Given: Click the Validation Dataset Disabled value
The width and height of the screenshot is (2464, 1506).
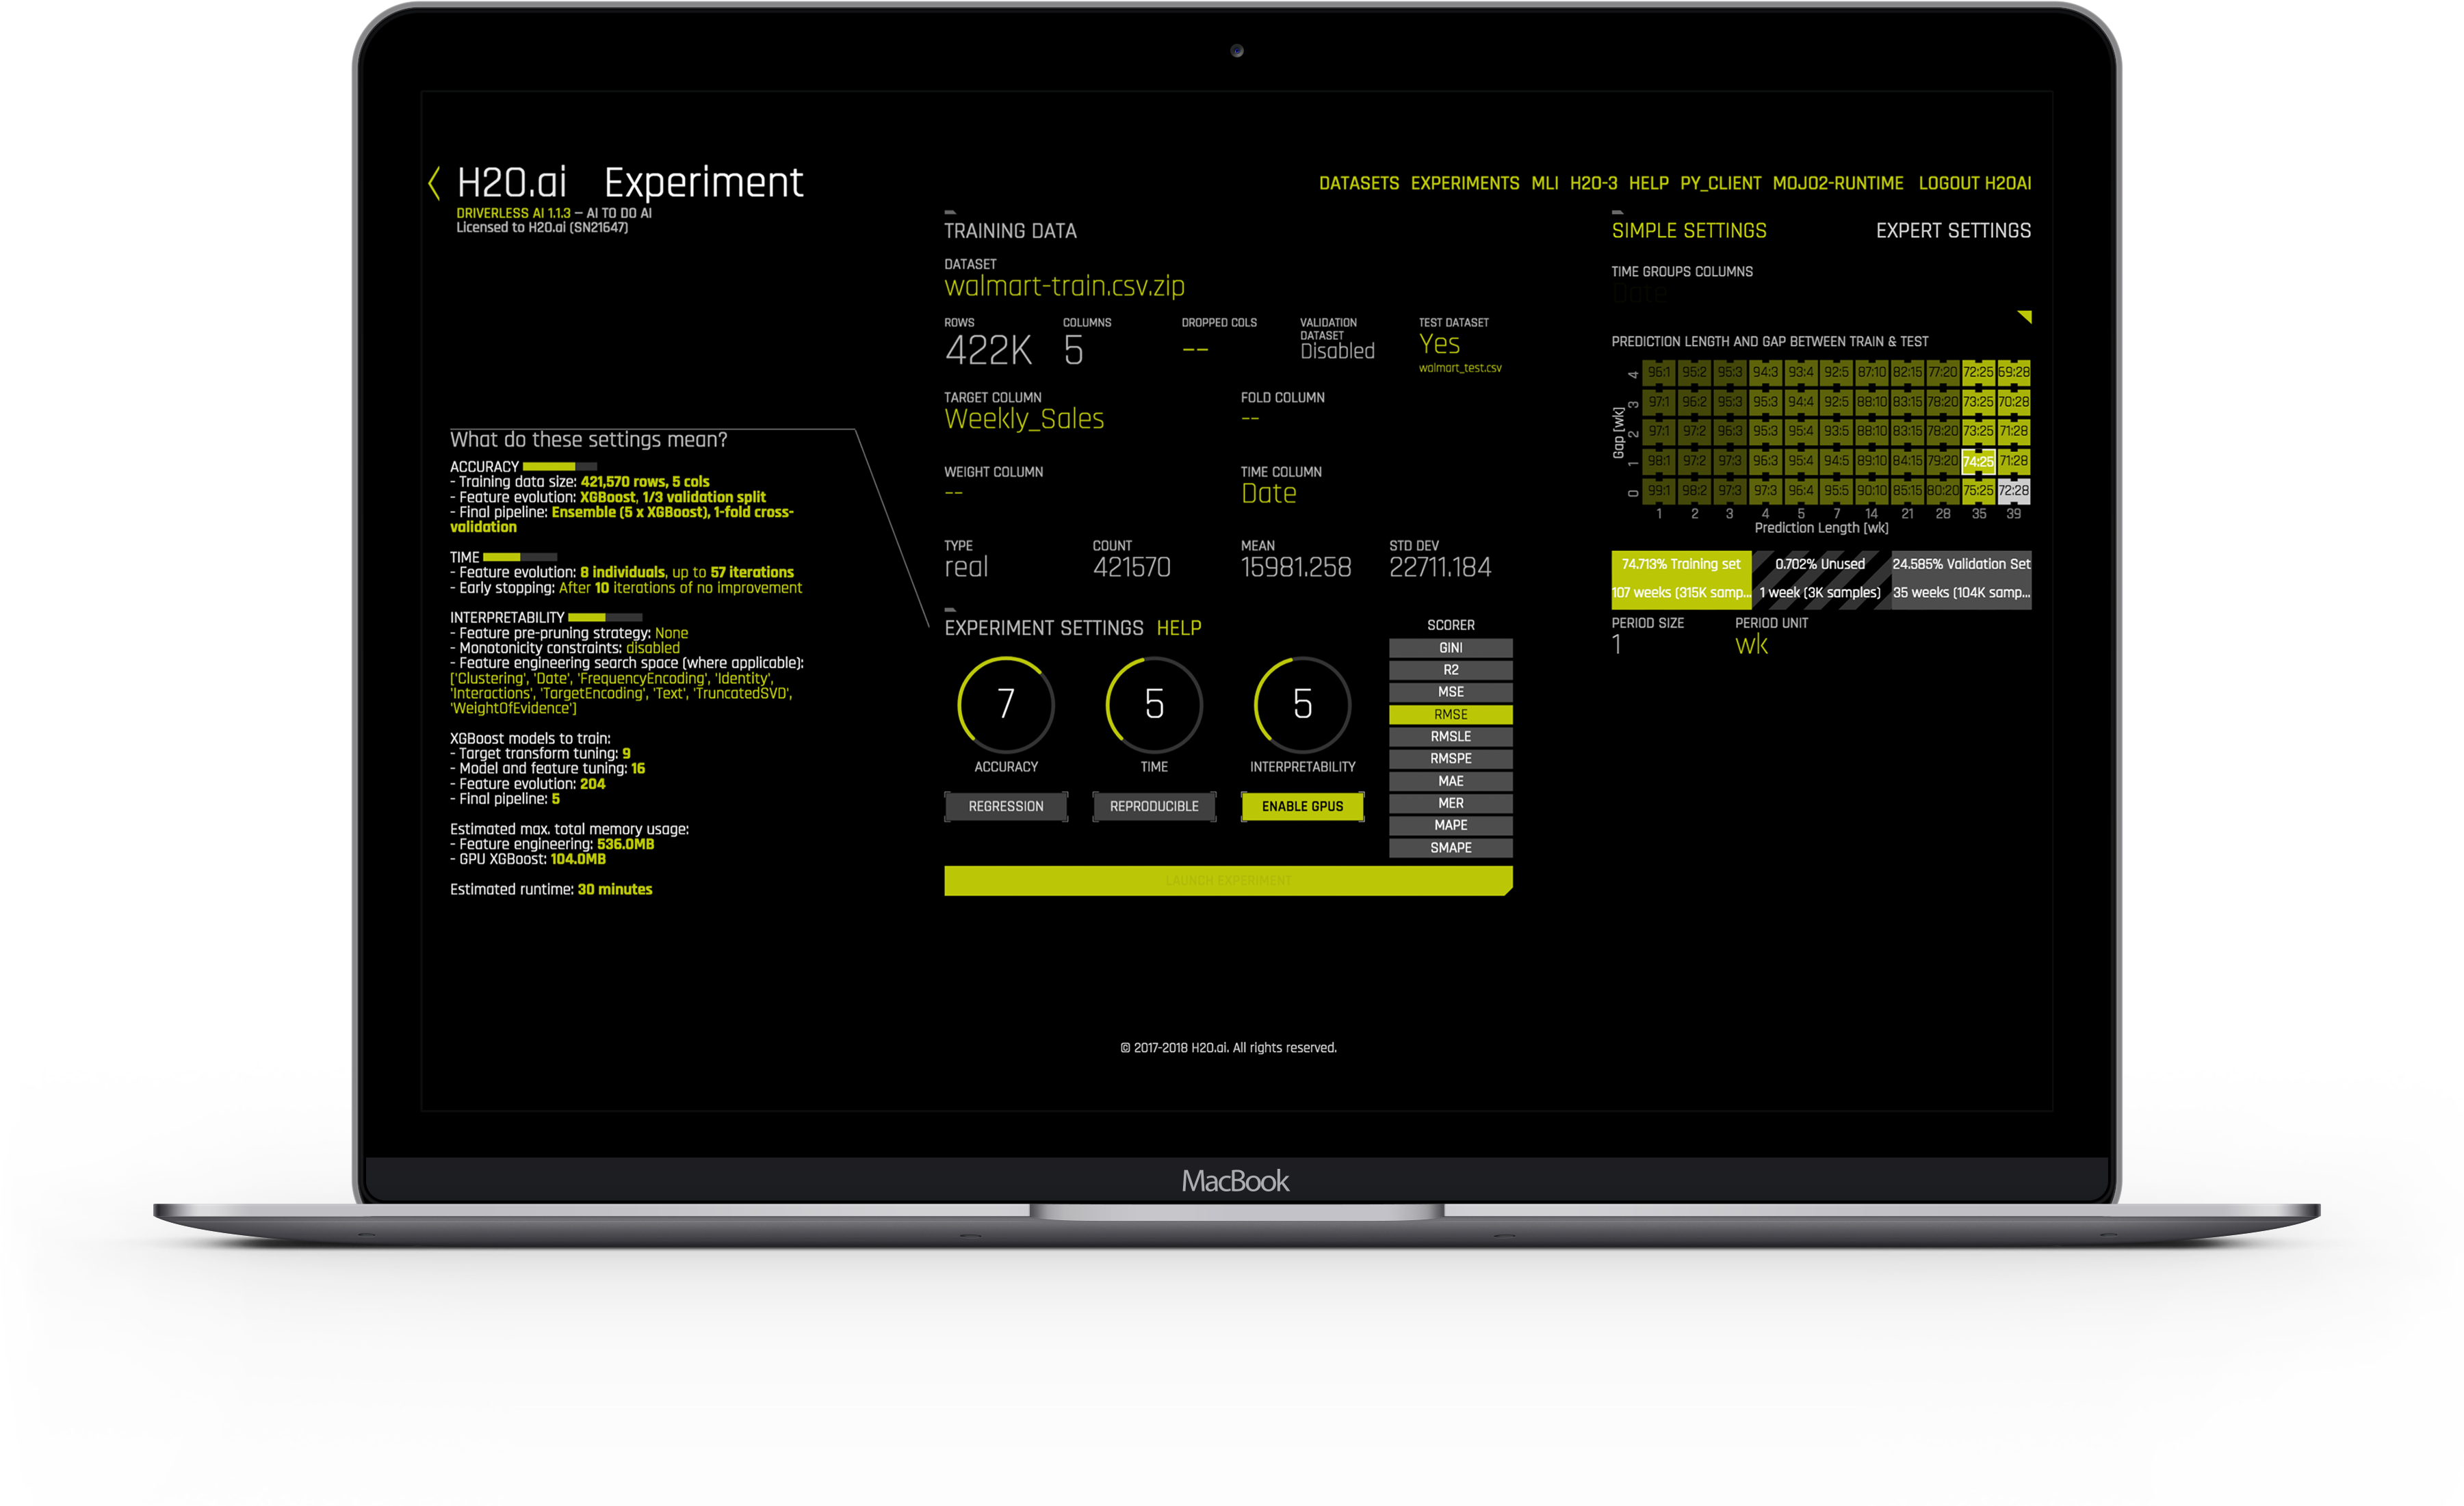Looking at the screenshot, I should [x=1337, y=351].
